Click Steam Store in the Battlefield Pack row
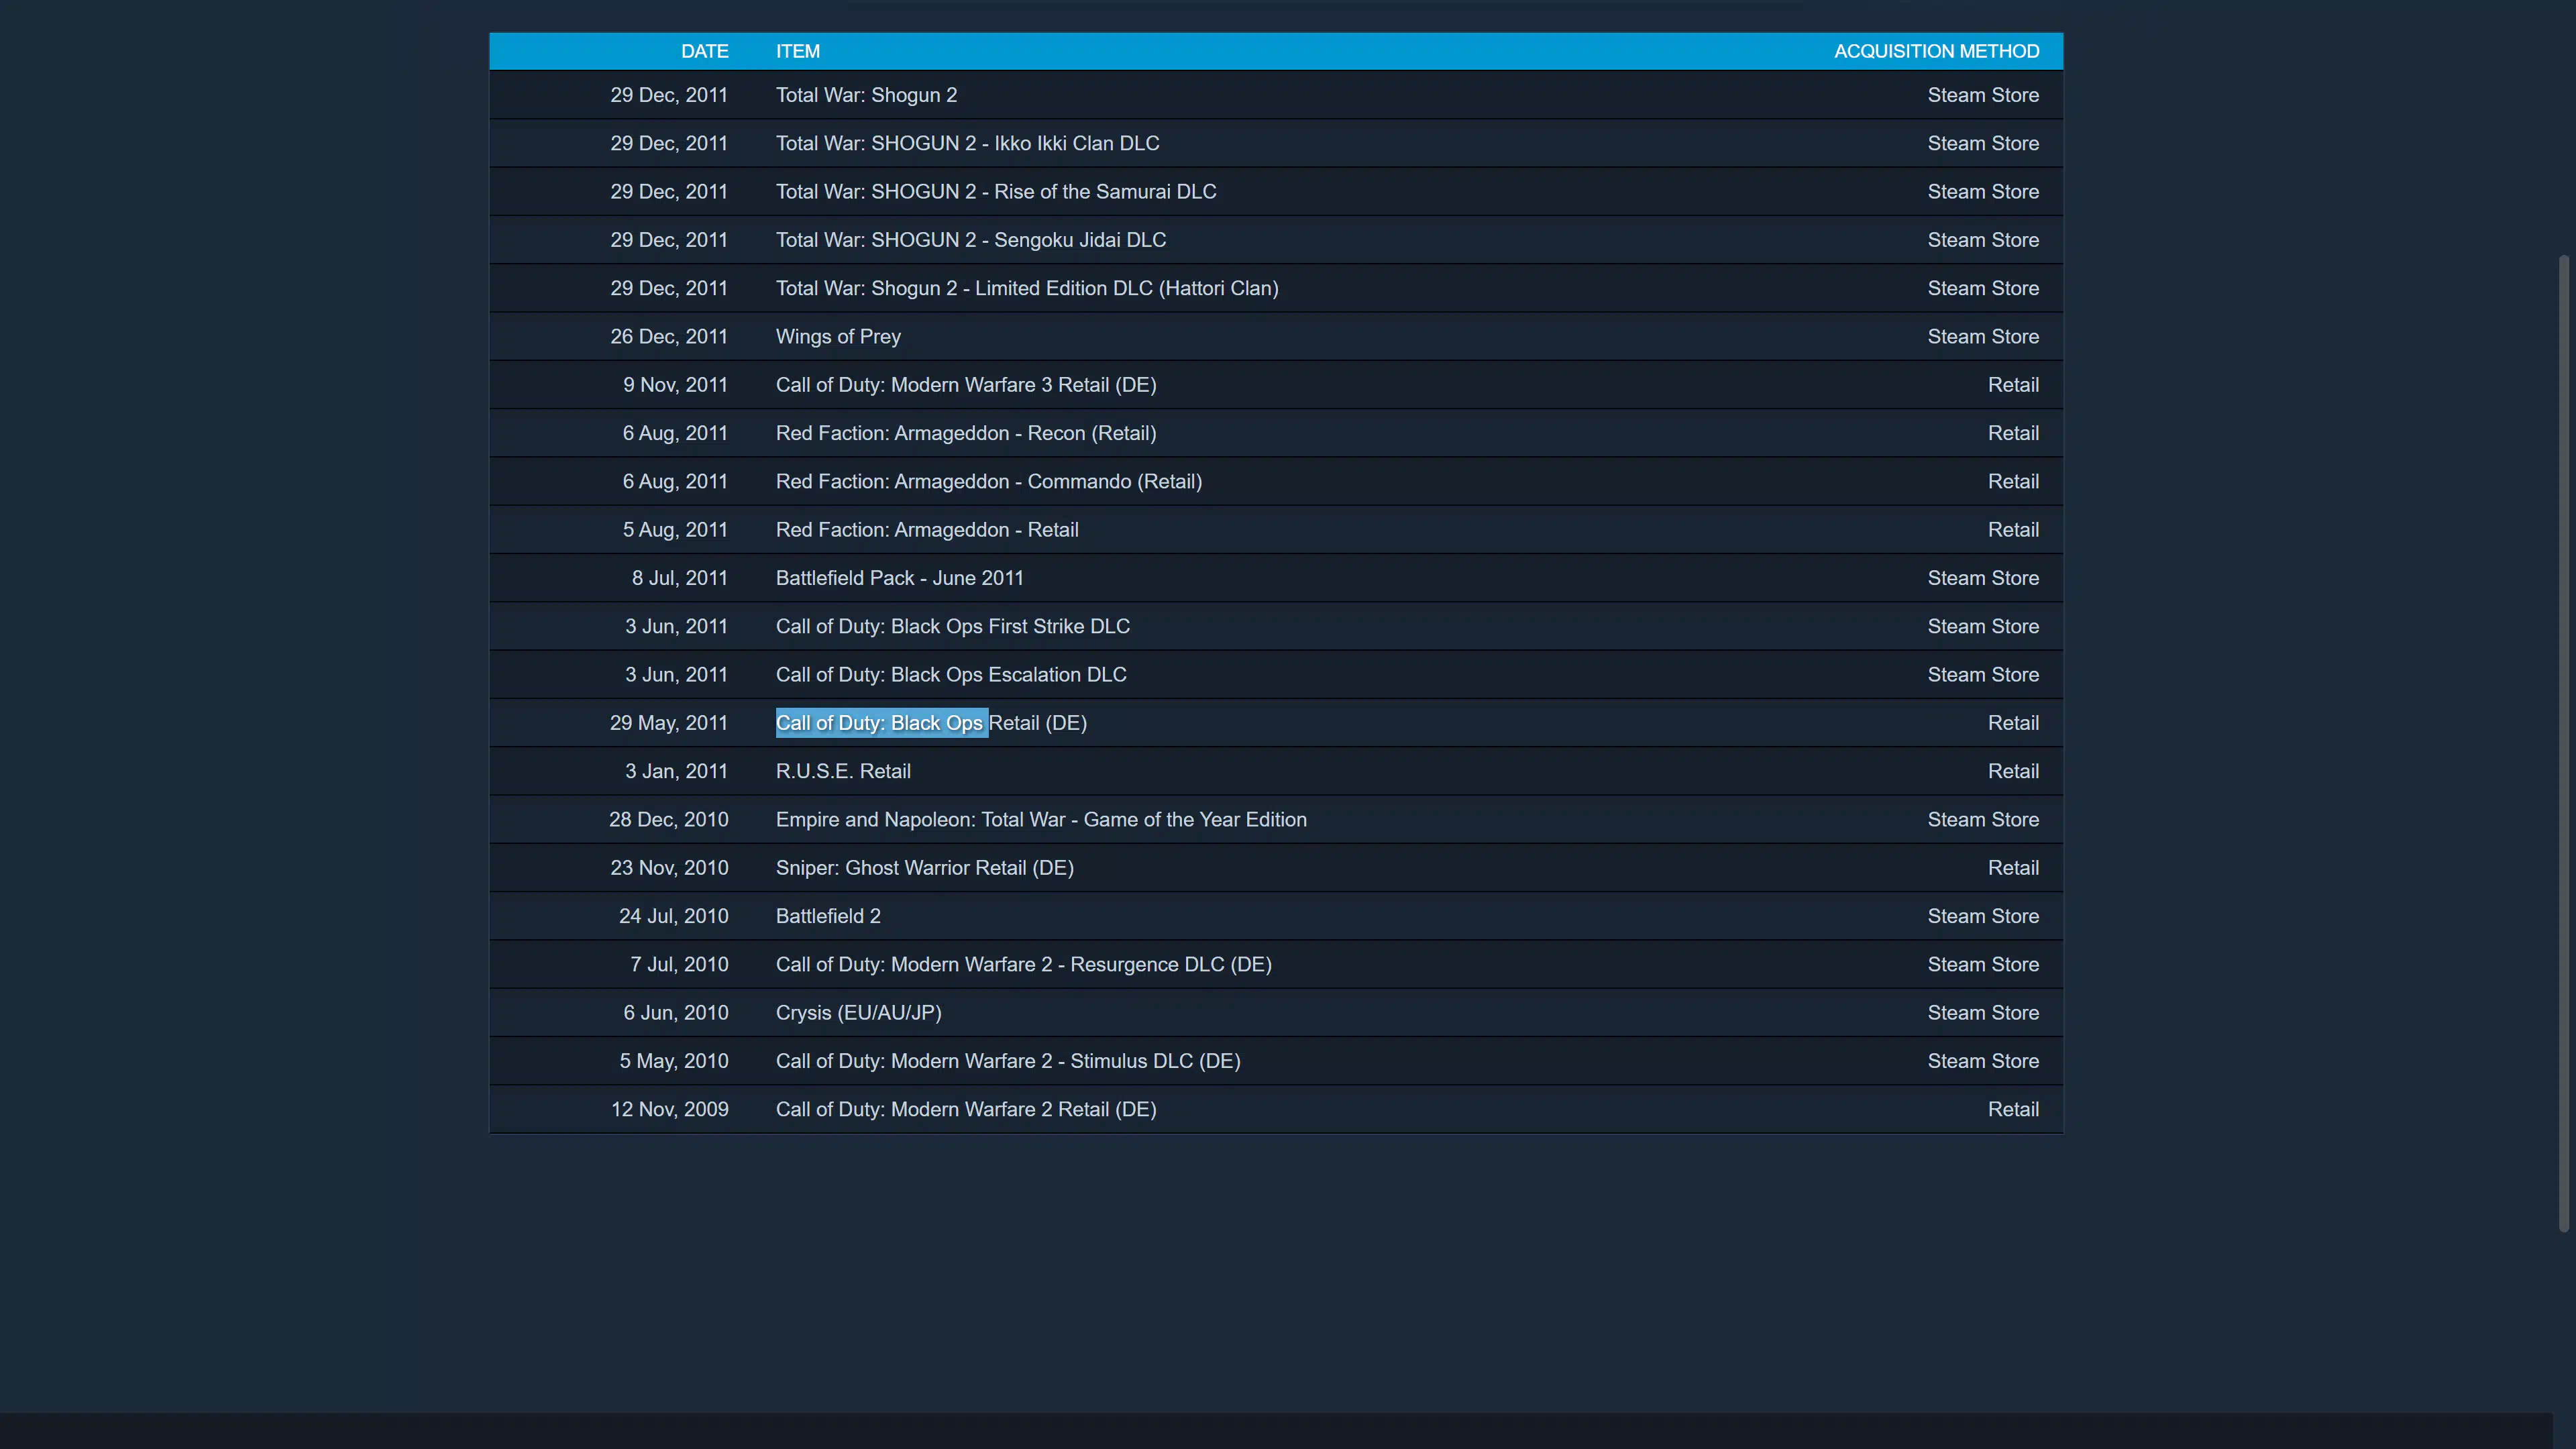This screenshot has width=2576, height=1449. point(1983,578)
